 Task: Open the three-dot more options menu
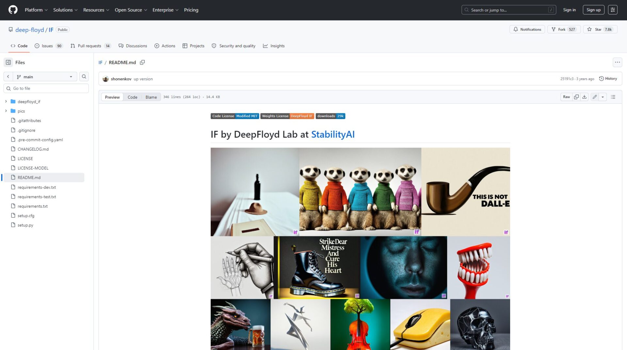point(617,62)
